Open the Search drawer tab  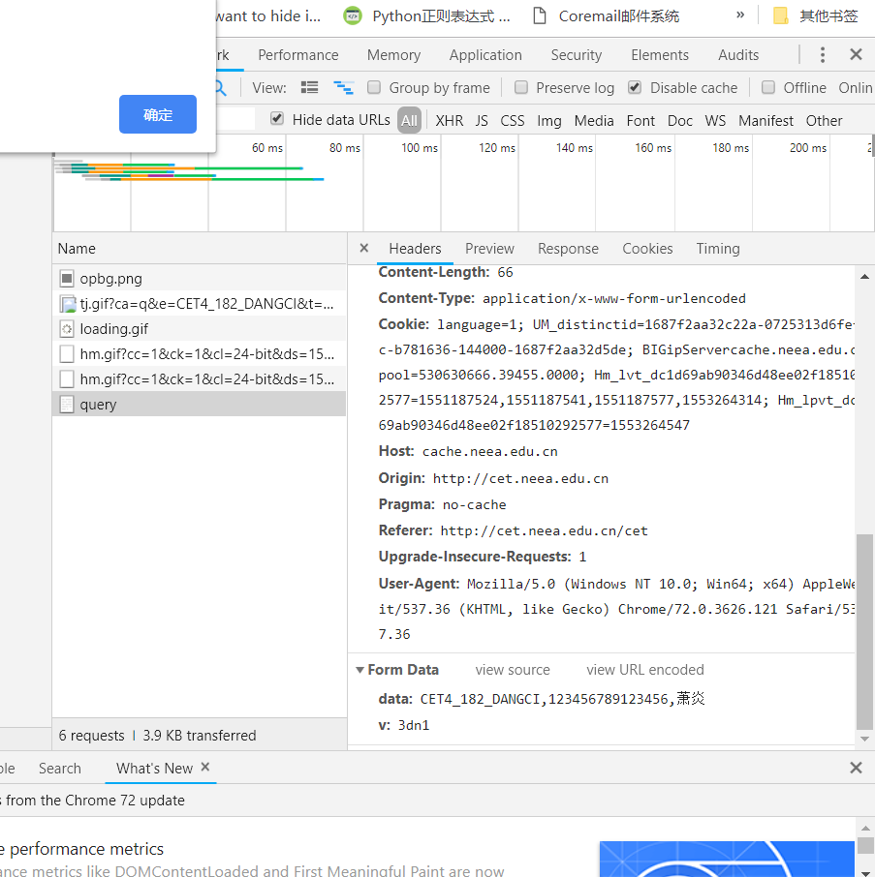pyautogui.click(x=60, y=768)
